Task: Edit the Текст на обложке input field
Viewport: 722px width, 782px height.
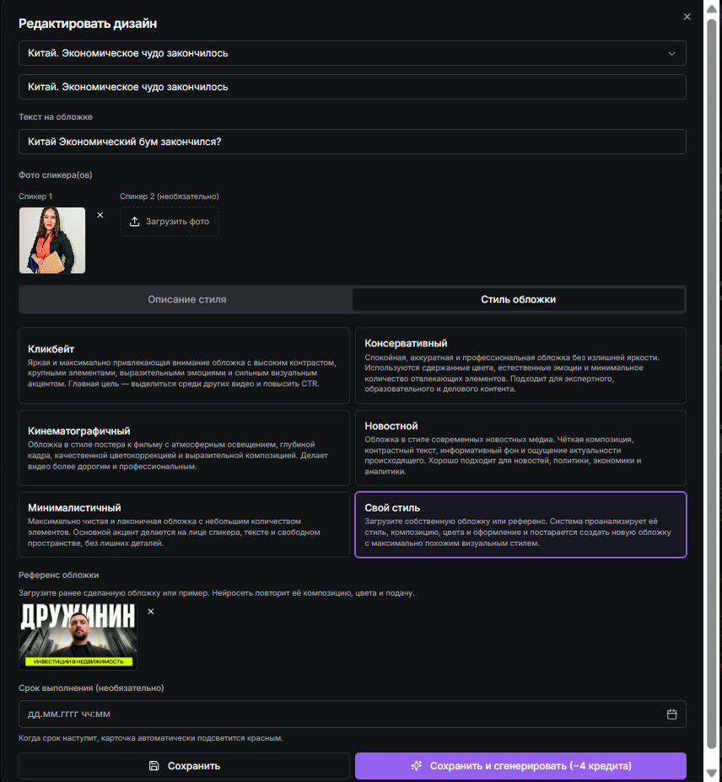Action: tap(353, 142)
